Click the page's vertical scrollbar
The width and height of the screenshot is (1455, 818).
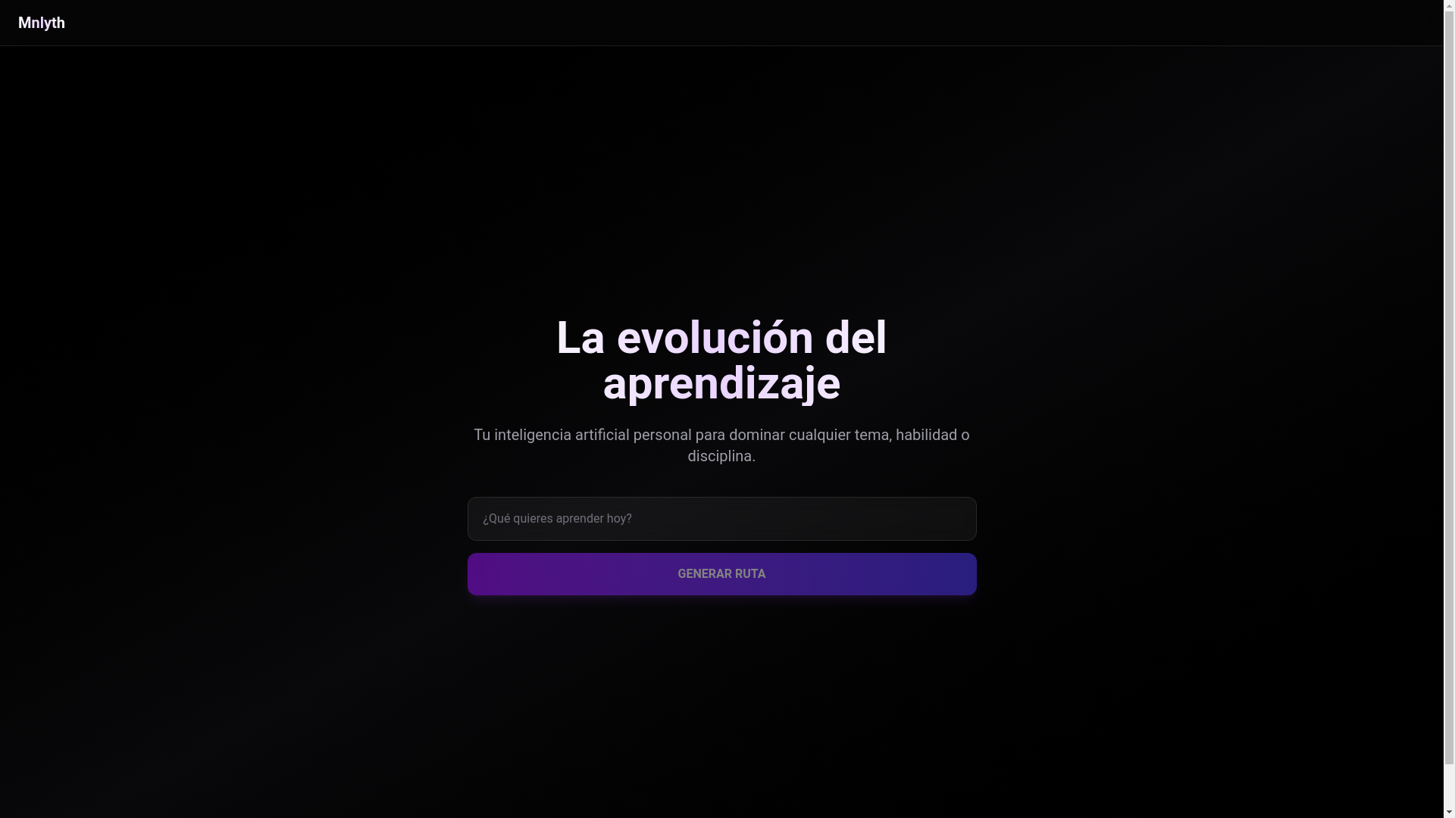pyautogui.click(x=1449, y=409)
